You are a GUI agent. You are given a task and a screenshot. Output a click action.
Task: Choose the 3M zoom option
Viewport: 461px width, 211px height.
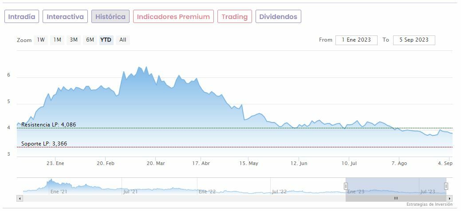coord(74,40)
